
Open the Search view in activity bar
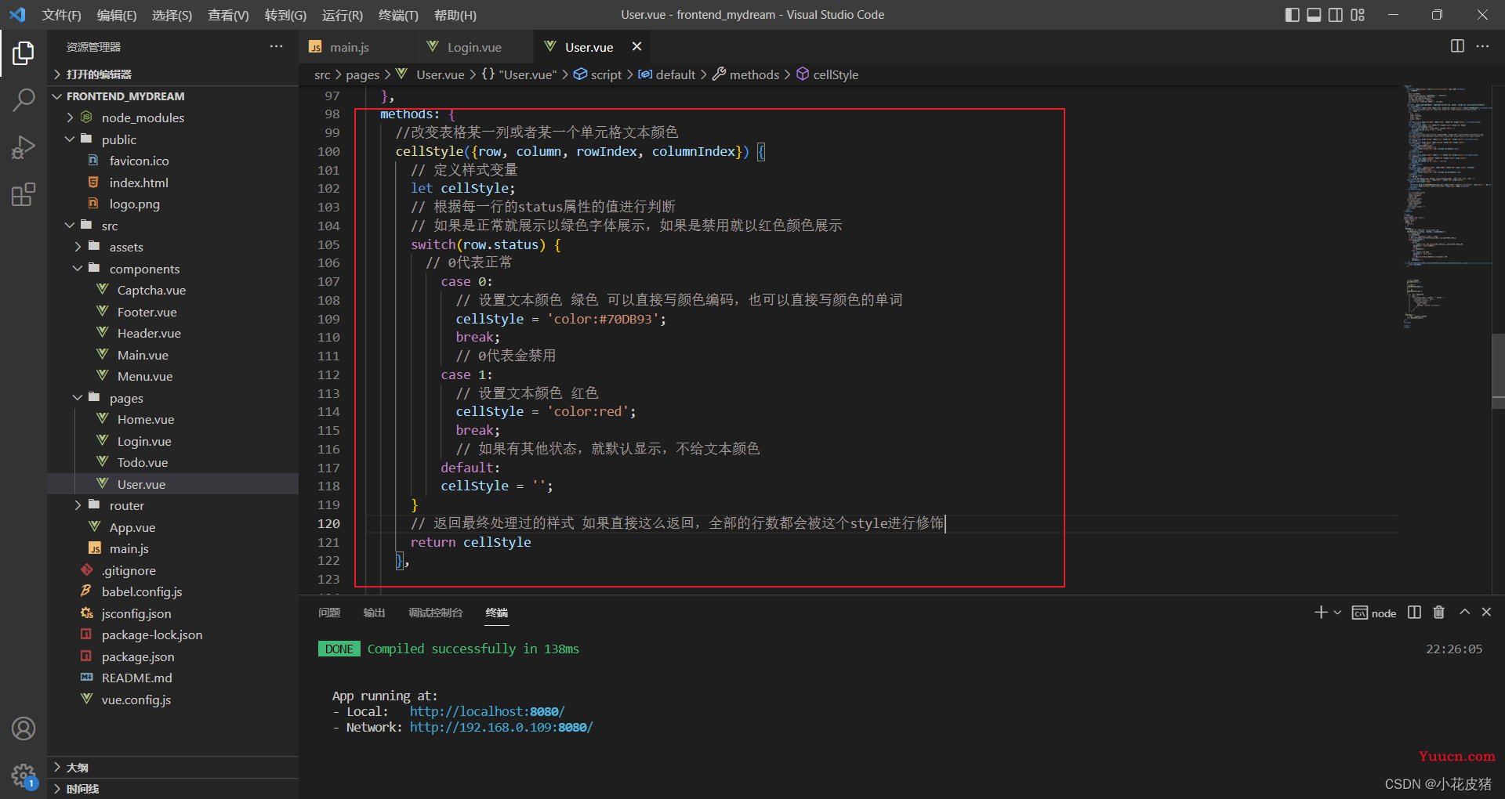pyautogui.click(x=24, y=99)
